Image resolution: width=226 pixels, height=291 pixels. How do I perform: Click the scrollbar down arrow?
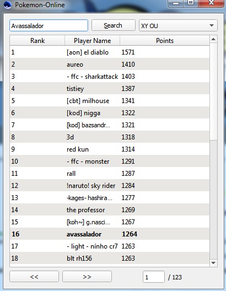[x=213, y=263]
